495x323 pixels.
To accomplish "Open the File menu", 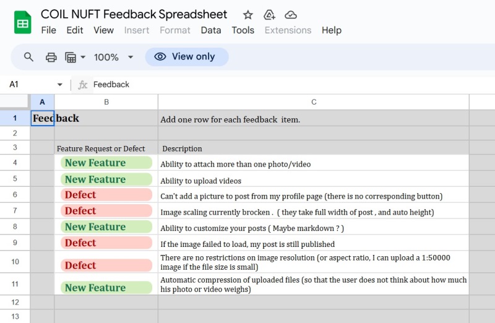I will tap(48, 30).
